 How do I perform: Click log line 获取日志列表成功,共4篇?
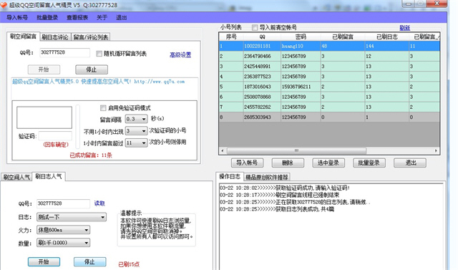pos(277,209)
